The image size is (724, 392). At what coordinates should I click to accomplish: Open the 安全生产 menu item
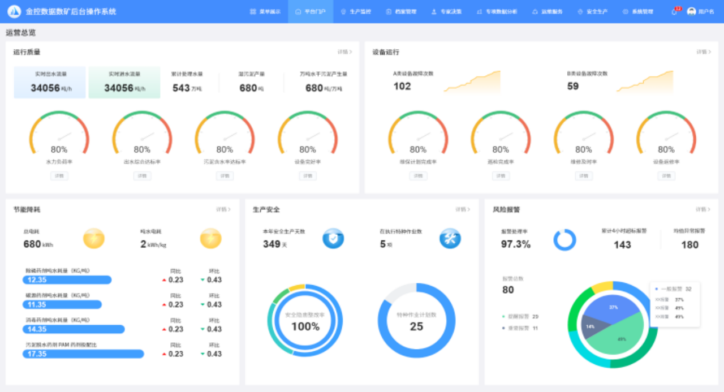pyautogui.click(x=592, y=11)
